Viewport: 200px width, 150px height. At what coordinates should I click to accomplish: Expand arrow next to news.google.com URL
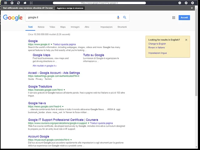click(63, 106)
